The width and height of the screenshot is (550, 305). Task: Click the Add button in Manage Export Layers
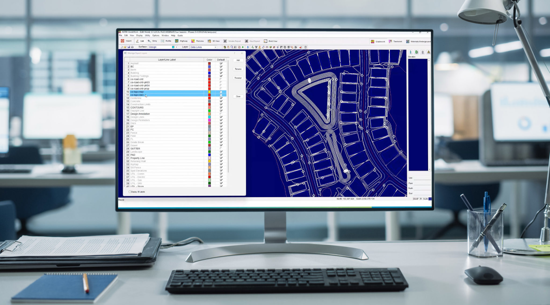pos(238,60)
